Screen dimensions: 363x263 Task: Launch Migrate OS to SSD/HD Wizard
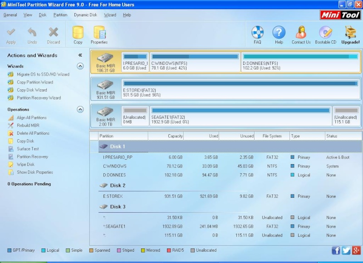pyautogui.click(x=43, y=74)
